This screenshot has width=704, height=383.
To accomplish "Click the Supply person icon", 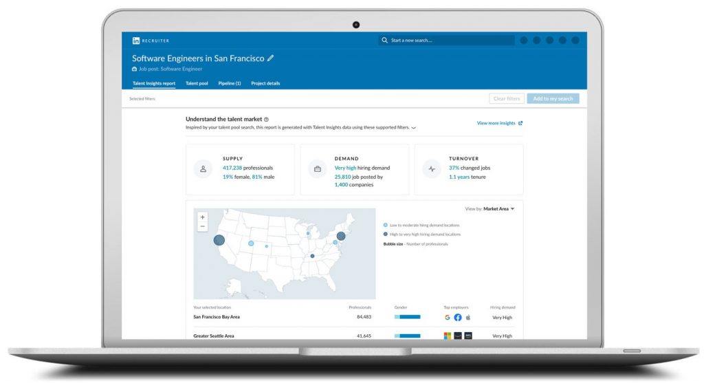I will pyautogui.click(x=203, y=169).
